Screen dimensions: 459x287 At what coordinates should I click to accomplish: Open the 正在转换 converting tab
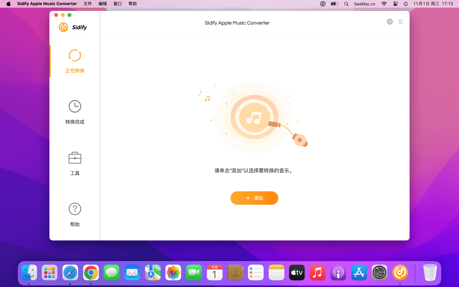coord(75,61)
